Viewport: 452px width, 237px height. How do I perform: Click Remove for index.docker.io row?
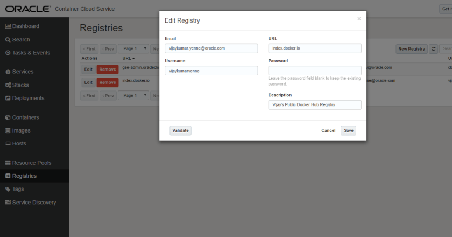(x=108, y=82)
